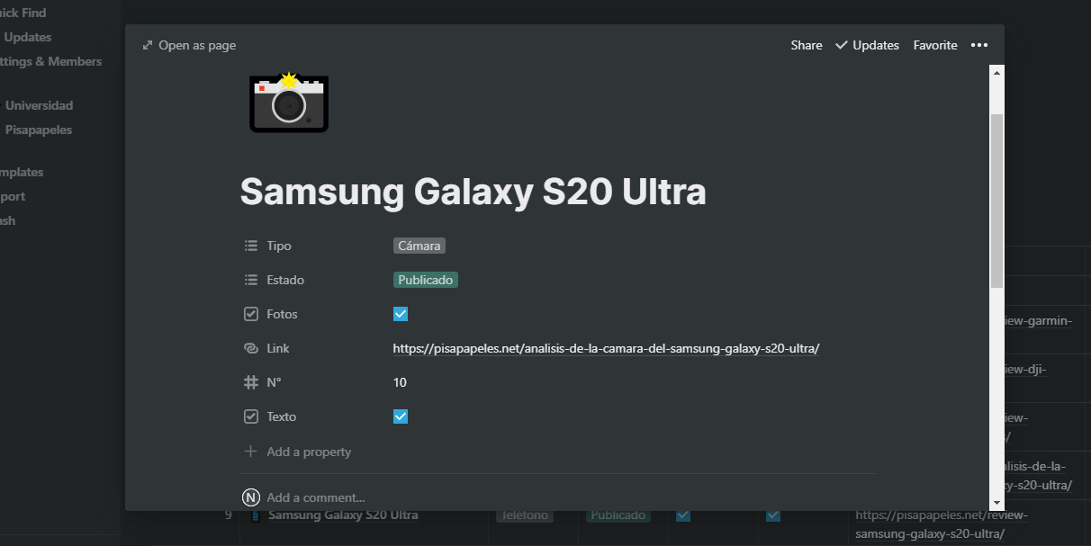Click the Link property chain icon
This screenshot has width=1091, height=546.
251,348
